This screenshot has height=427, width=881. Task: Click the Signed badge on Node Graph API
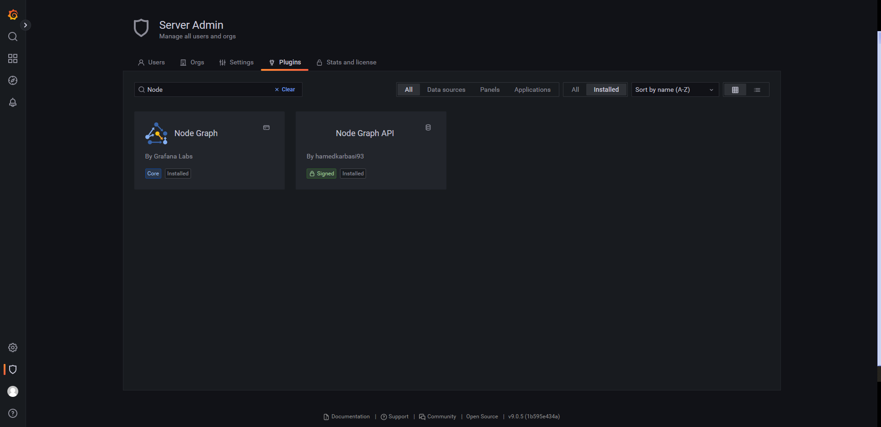point(321,174)
